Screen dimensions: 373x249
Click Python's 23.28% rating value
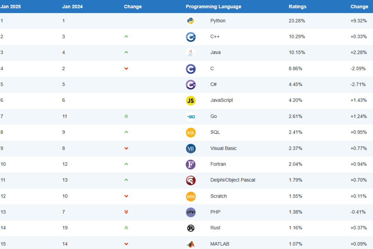297,21
